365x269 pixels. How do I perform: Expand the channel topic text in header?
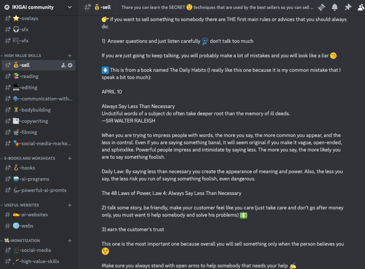217,7
